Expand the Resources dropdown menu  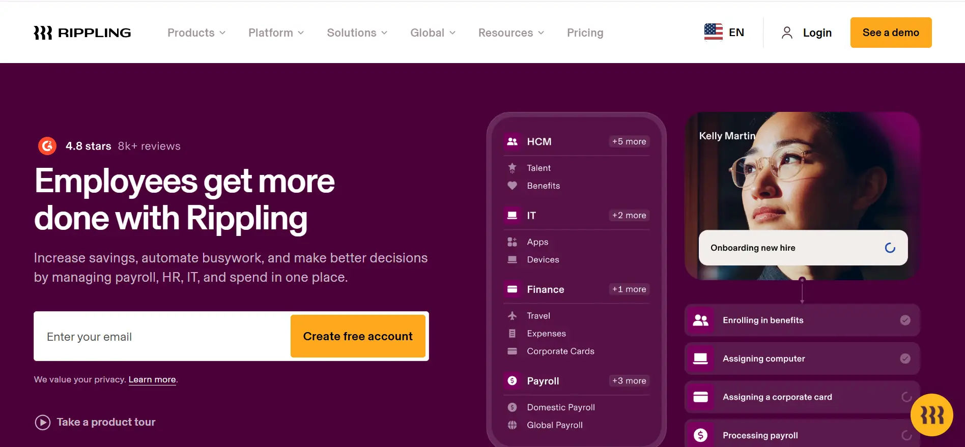[x=512, y=33]
